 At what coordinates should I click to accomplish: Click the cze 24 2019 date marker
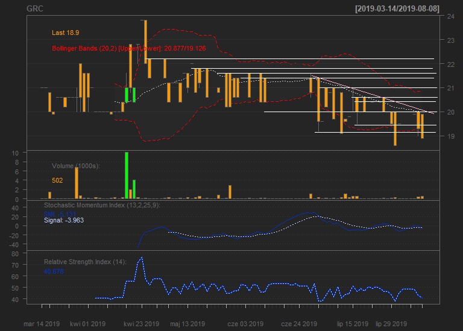[x=300, y=323]
